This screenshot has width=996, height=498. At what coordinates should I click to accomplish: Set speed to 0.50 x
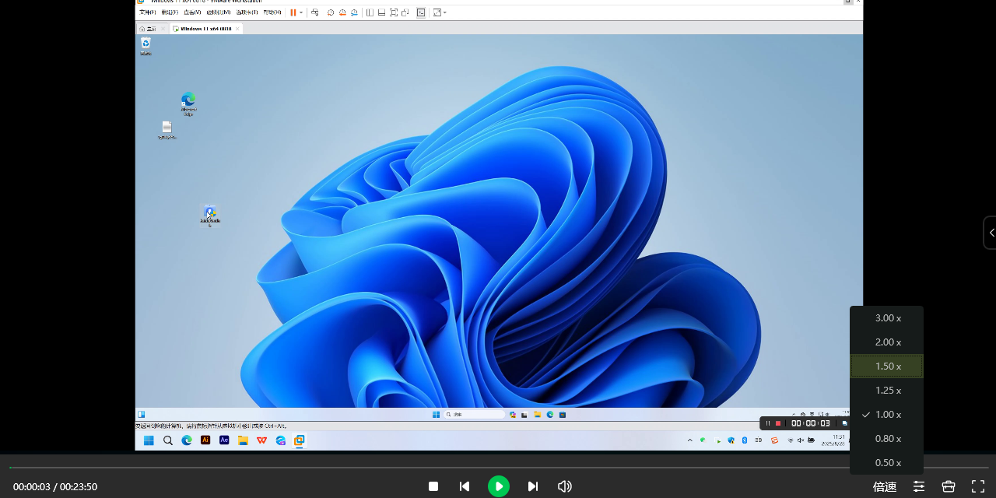point(886,463)
